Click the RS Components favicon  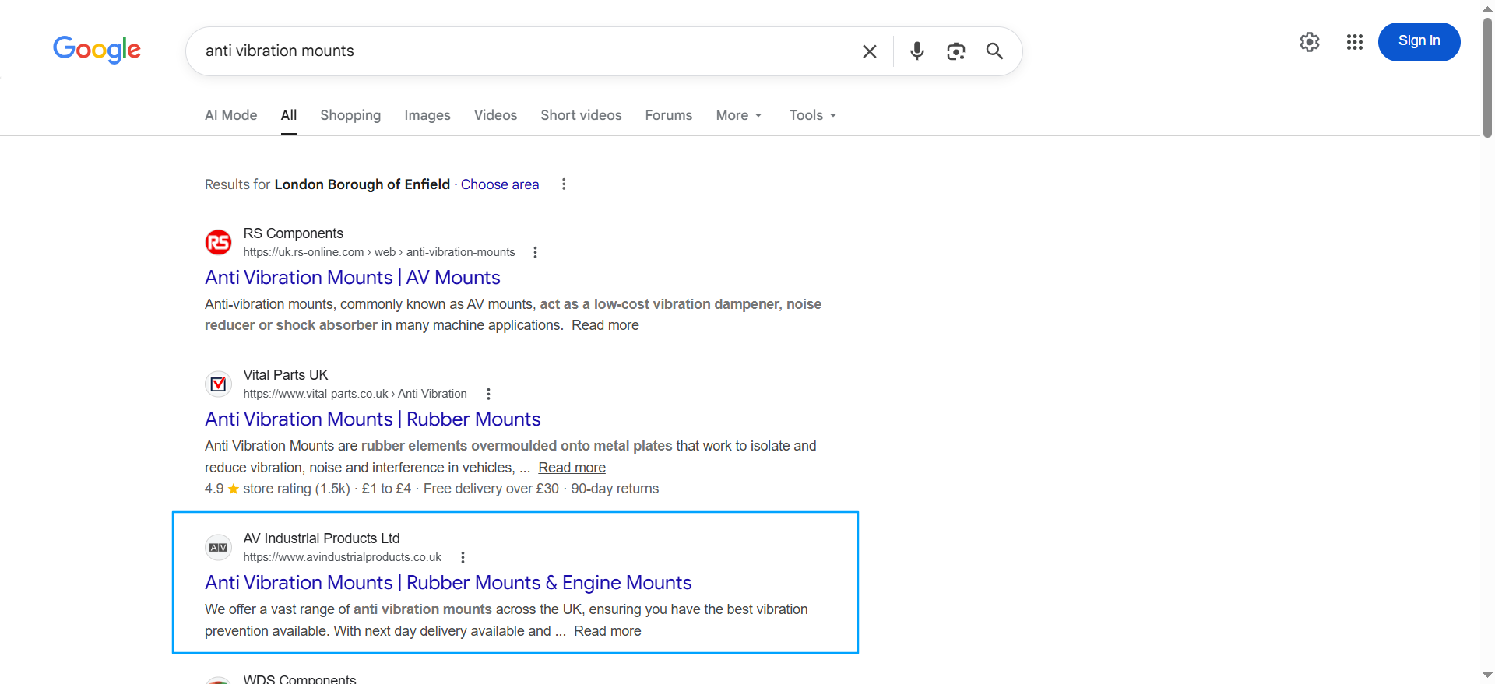(x=219, y=243)
